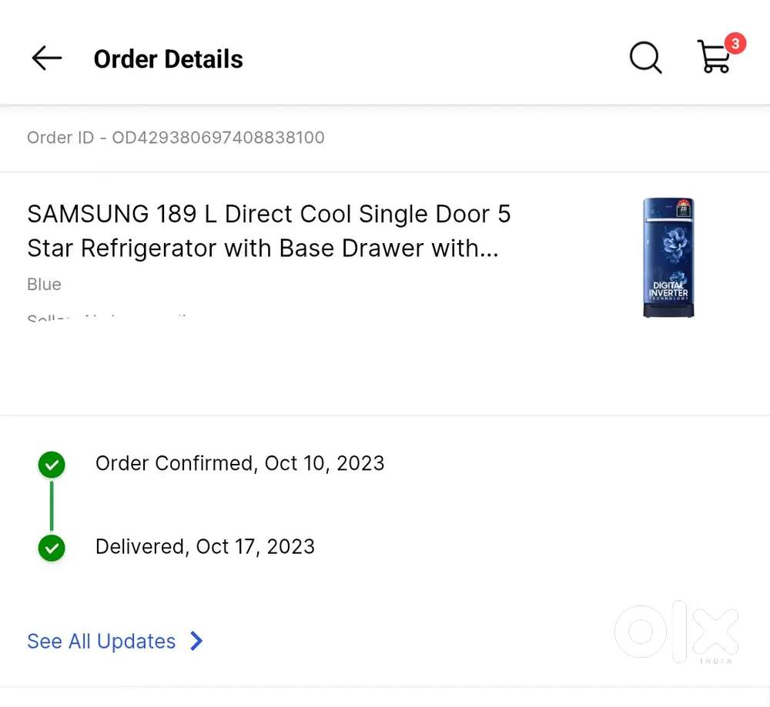This screenshot has height=707, width=770.
Task: Click the green checkmark beside Order Confirmed
Action: 52,465
